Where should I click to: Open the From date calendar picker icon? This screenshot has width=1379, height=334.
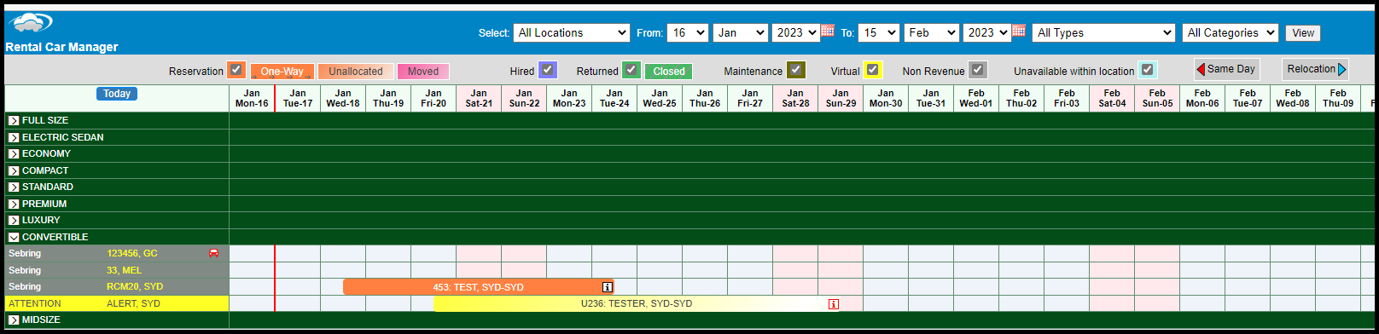(x=827, y=31)
